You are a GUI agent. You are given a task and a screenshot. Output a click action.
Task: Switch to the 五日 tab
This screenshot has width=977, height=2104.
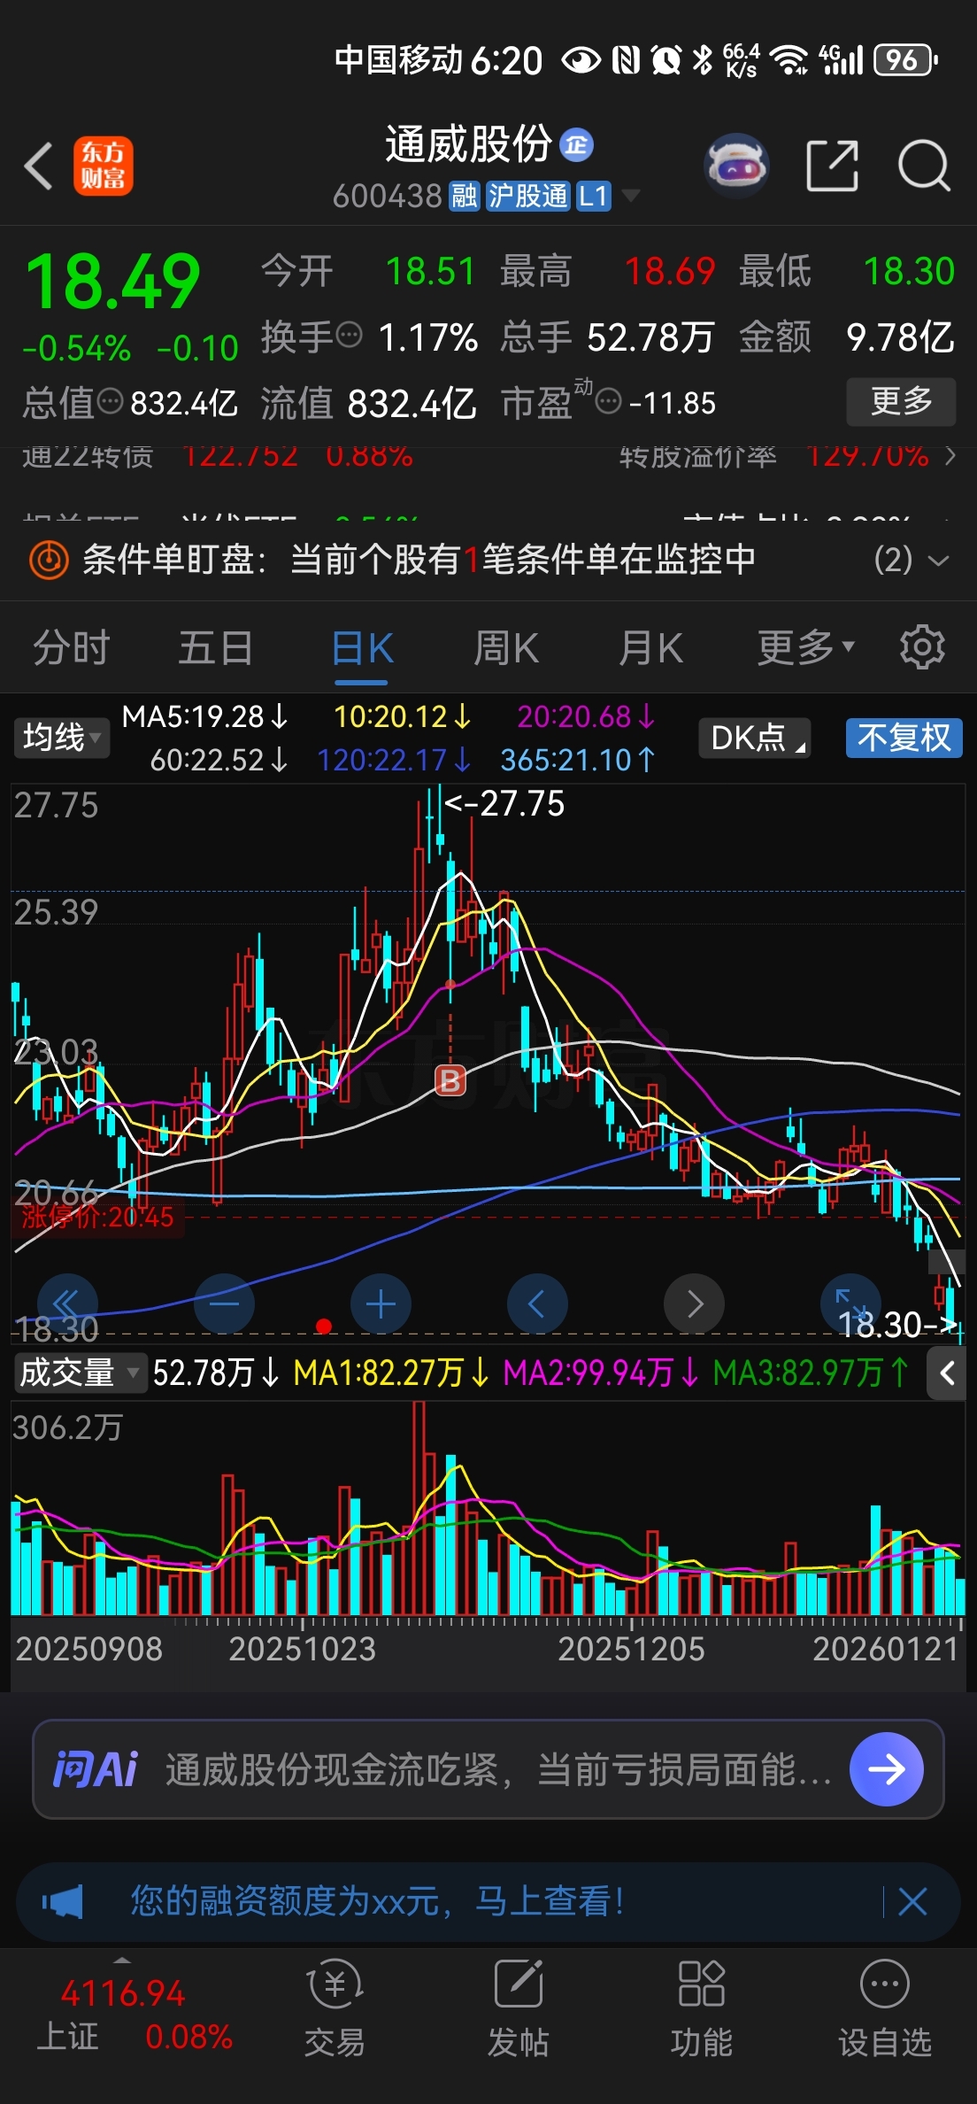pos(216,648)
